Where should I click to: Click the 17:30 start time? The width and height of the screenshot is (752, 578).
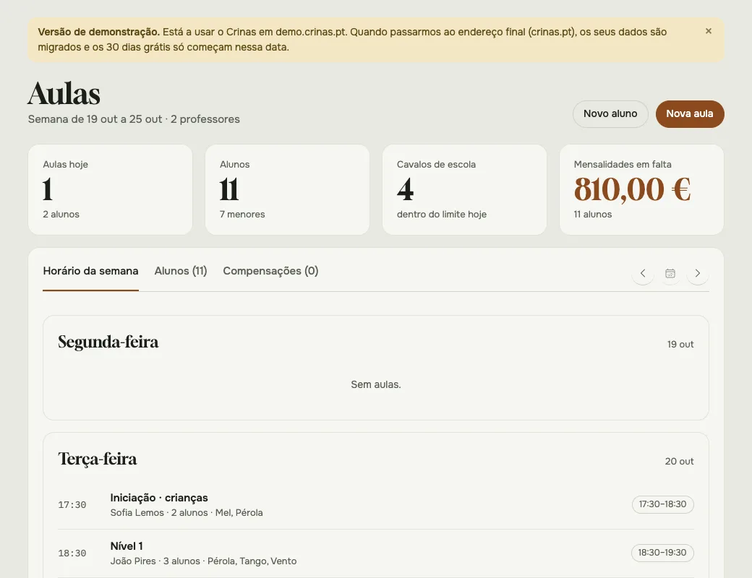click(x=72, y=505)
